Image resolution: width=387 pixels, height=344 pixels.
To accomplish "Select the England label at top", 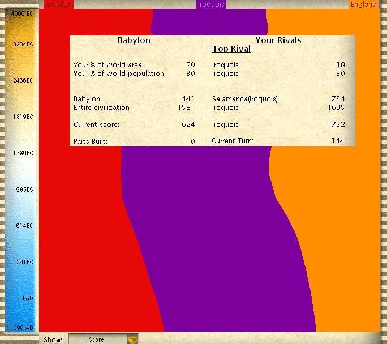I will click(363, 5).
